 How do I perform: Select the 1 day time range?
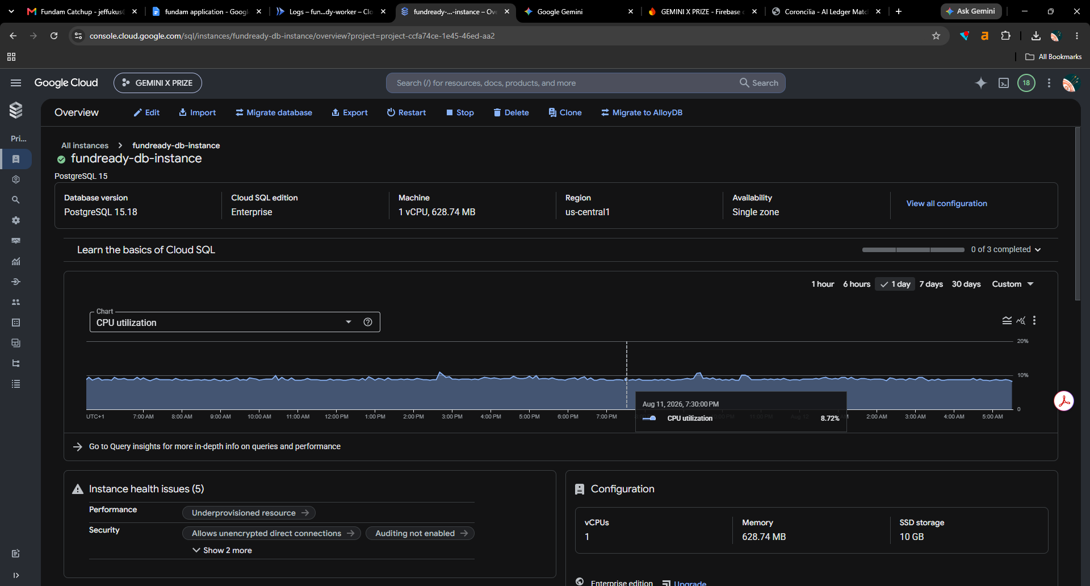895,284
